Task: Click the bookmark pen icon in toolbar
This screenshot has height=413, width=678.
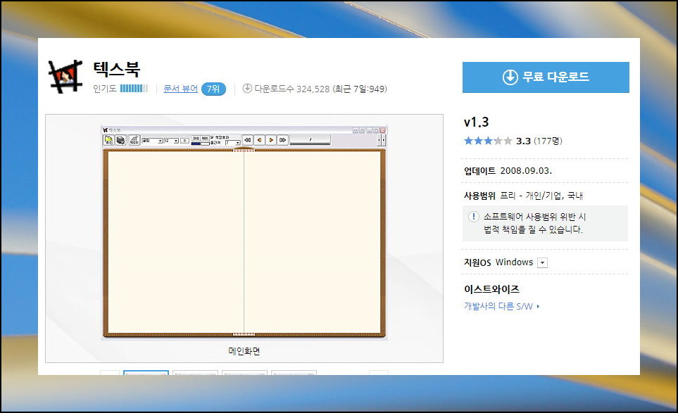Action: click(x=134, y=140)
